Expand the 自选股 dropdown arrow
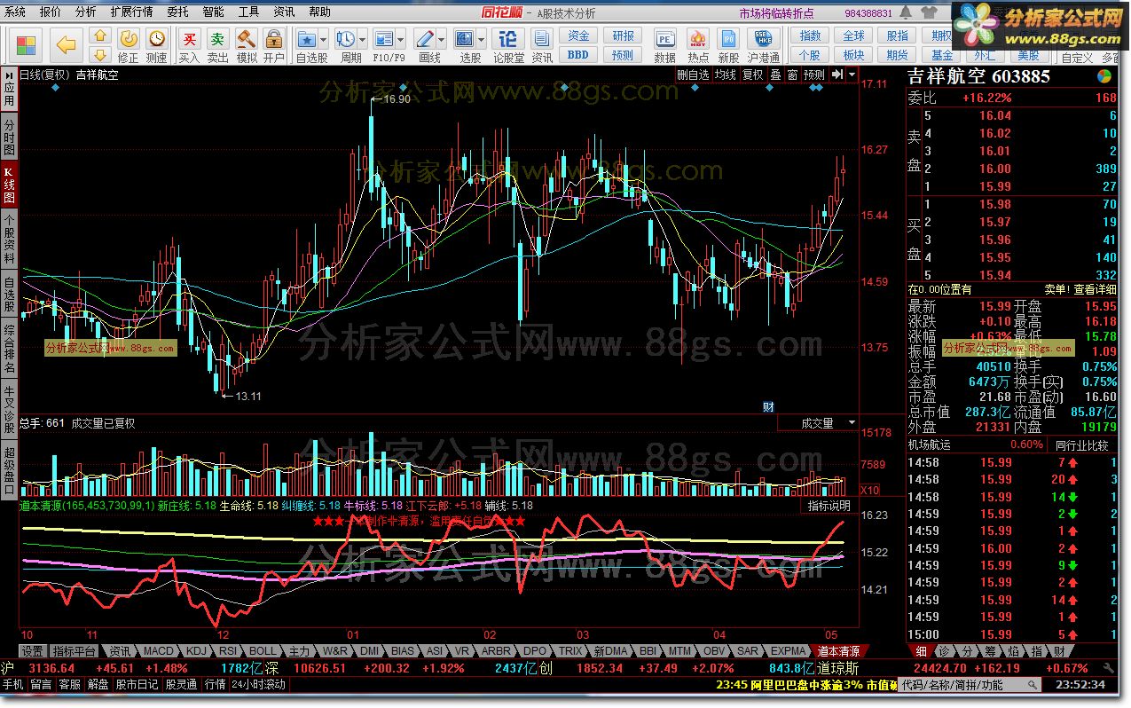 (x=324, y=40)
